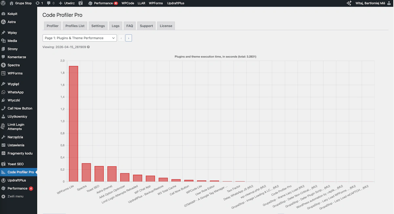Click the Media icon in sidebar
This screenshot has width=394, height=214.
coord(3,41)
